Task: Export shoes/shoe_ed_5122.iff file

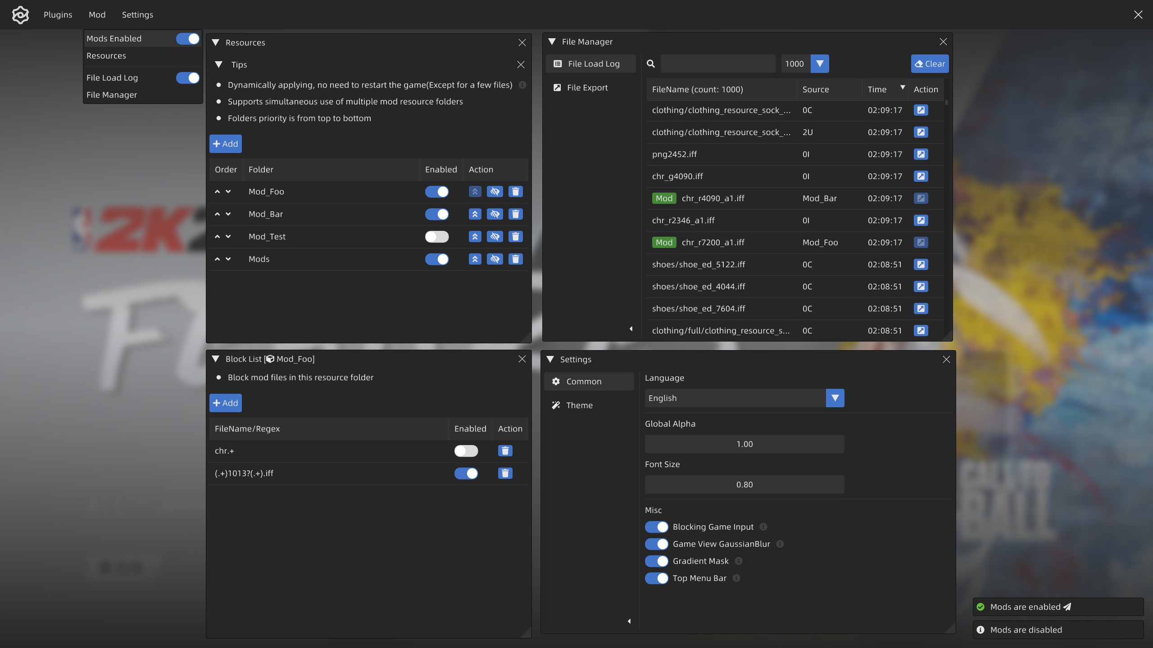Action: [x=921, y=265]
